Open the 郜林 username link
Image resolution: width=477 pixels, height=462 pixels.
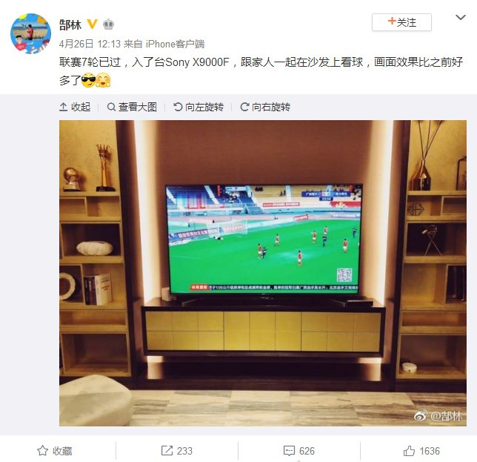[x=70, y=24]
